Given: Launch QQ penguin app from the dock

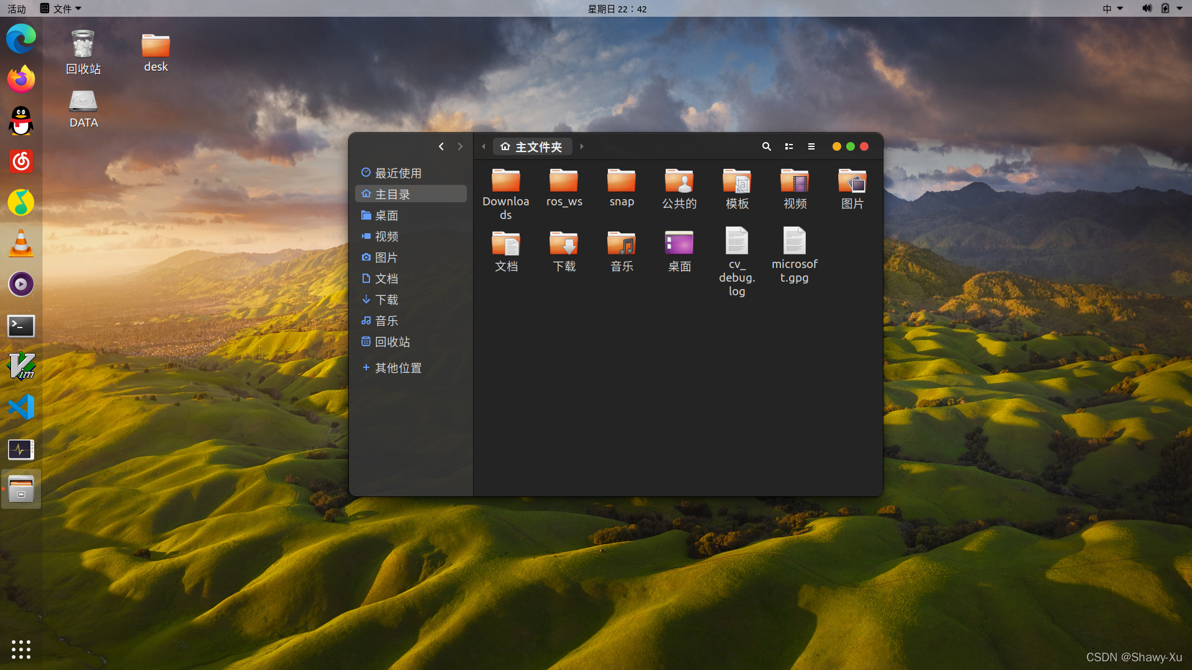Looking at the screenshot, I should [21, 120].
